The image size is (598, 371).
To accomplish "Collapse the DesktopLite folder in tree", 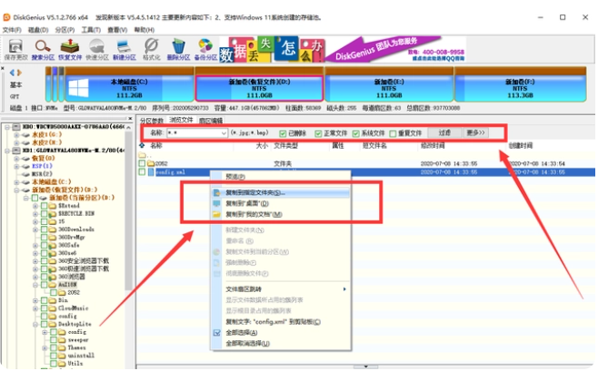I will pos(35,324).
